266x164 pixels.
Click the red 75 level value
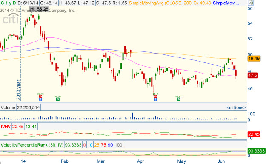103,145
